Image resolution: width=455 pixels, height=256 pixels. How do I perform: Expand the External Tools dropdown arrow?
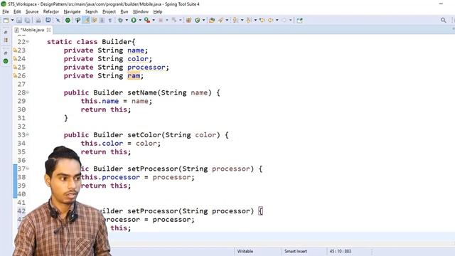pyautogui.click(x=154, y=20)
